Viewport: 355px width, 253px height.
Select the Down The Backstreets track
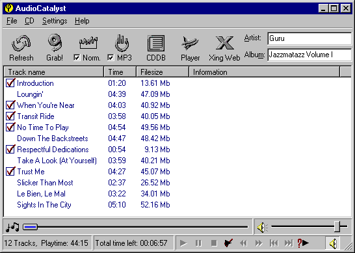[53, 139]
